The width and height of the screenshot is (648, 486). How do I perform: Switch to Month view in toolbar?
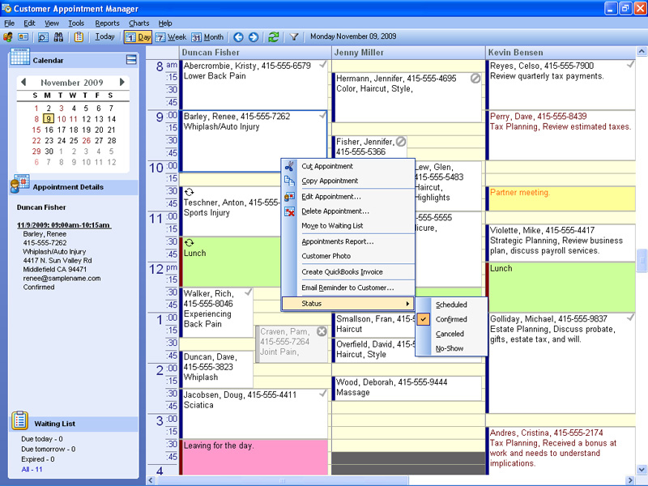(207, 36)
